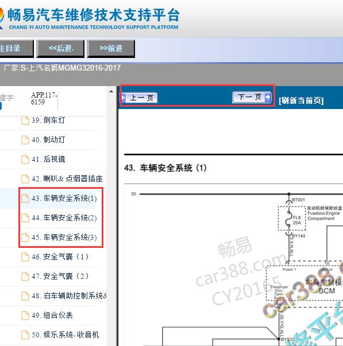Viewport: 343px width, 346px height.
Task: Open the page icon beside 41. 后视镜
Action: coord(25,160)
